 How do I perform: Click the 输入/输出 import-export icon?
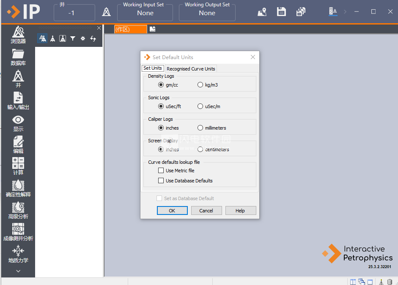coord(18,100)
